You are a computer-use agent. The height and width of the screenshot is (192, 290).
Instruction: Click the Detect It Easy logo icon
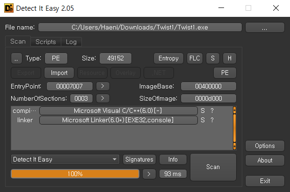click(9, 8)
